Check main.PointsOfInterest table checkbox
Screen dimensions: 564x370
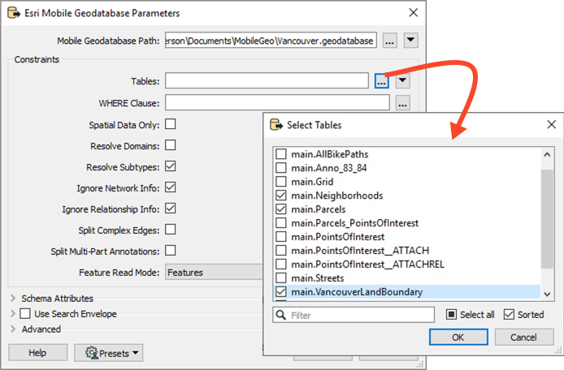[x=281, y=237]
